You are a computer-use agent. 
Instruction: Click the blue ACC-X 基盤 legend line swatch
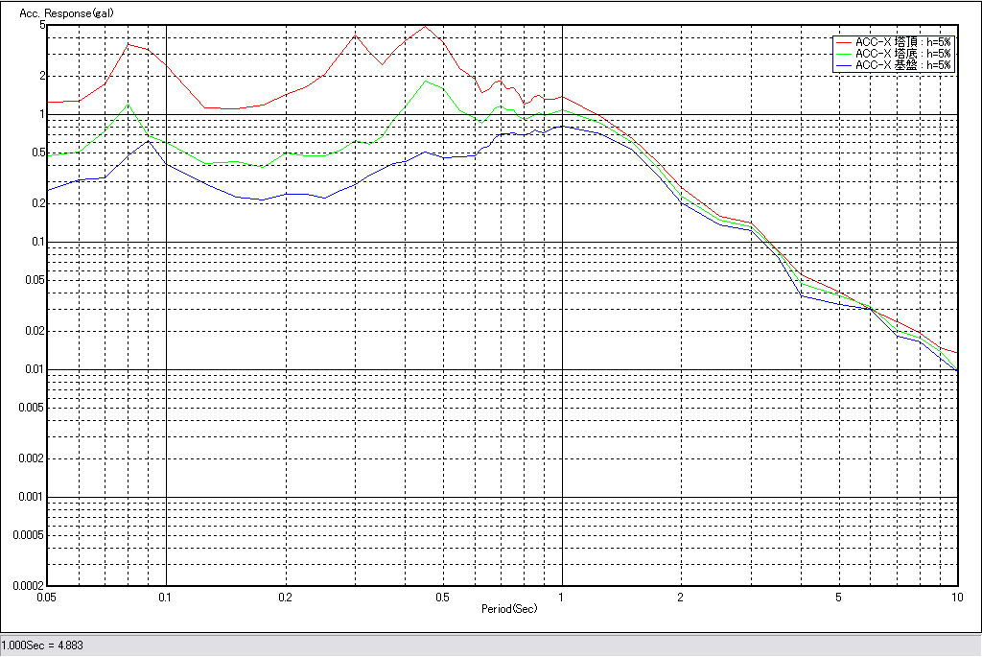[843, 65]
